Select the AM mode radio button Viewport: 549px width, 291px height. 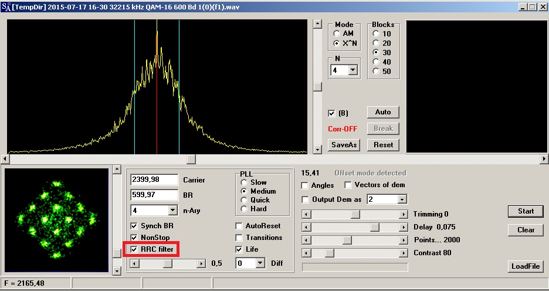pyautogui.click(x=336, y=34)
